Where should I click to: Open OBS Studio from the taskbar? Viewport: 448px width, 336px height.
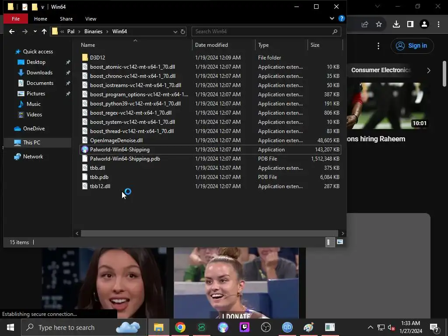pyautogui.click(x=266, y=327)
